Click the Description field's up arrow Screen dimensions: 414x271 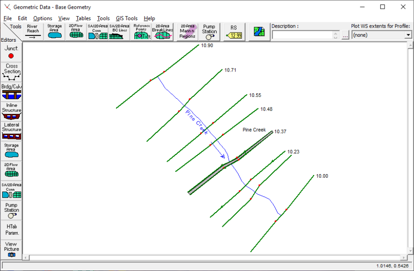pyautogui.click(x=336, y=34)
